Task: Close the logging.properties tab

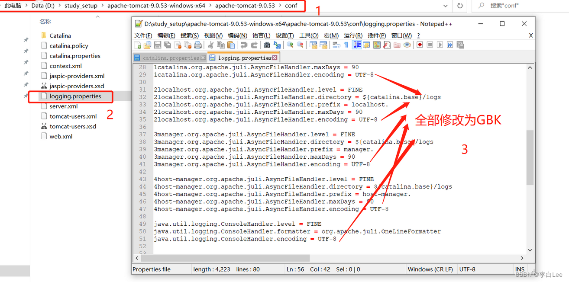Action: pos(275,58)
